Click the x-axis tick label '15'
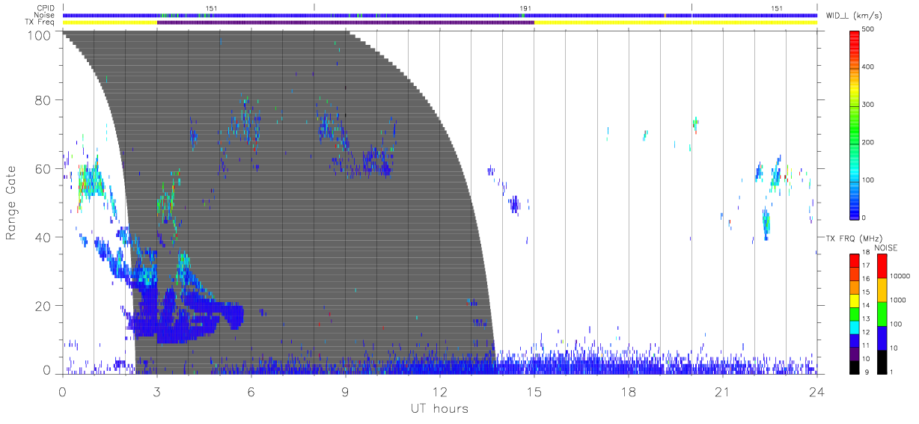The image size is (919, 424). point(534,391)
